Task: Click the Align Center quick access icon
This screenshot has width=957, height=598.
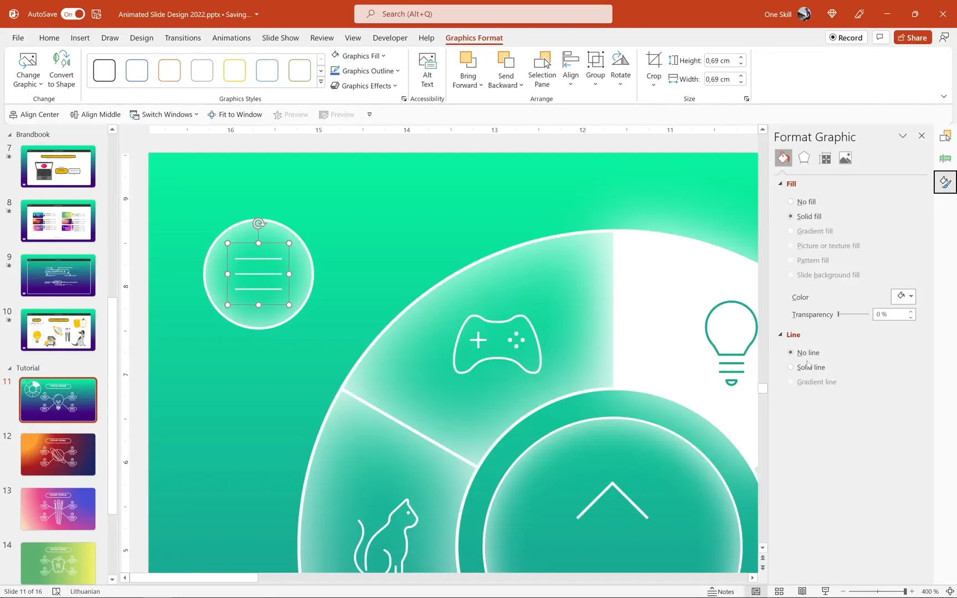Action: [13, 115]
